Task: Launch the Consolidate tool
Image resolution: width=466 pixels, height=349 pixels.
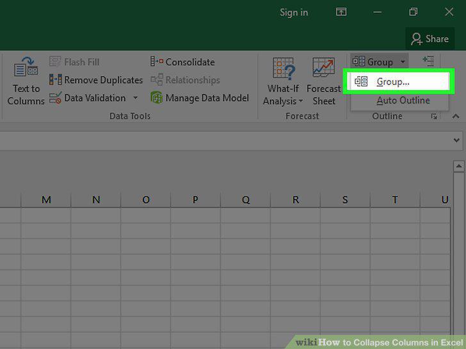Action: pos(182,62)
